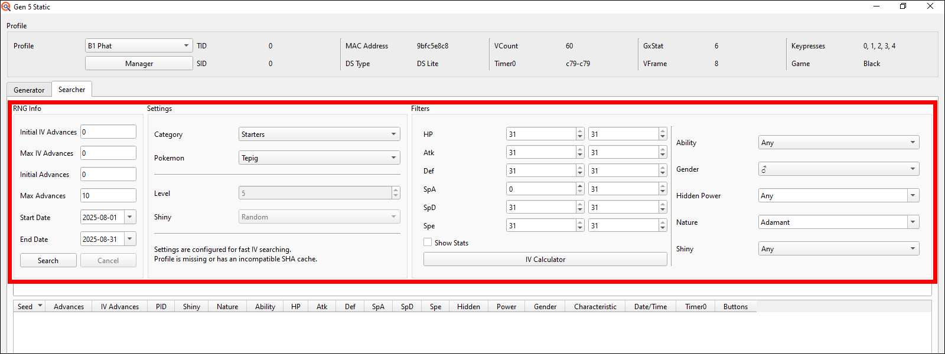Image resolution: width=945 pixels, height=354 pixels.
Task: Click the HP maximum IV field
Action: click(623, 134)
